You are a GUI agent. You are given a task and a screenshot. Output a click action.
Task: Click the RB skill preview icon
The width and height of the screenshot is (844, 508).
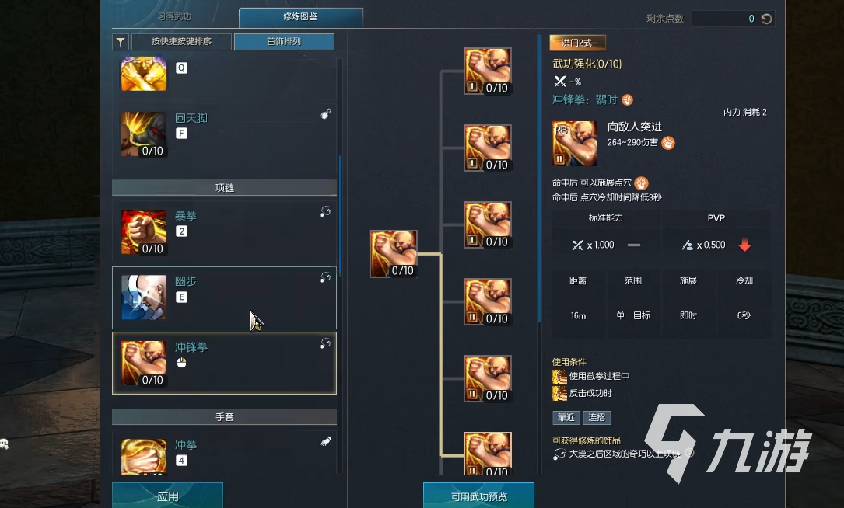pos(574,144)
